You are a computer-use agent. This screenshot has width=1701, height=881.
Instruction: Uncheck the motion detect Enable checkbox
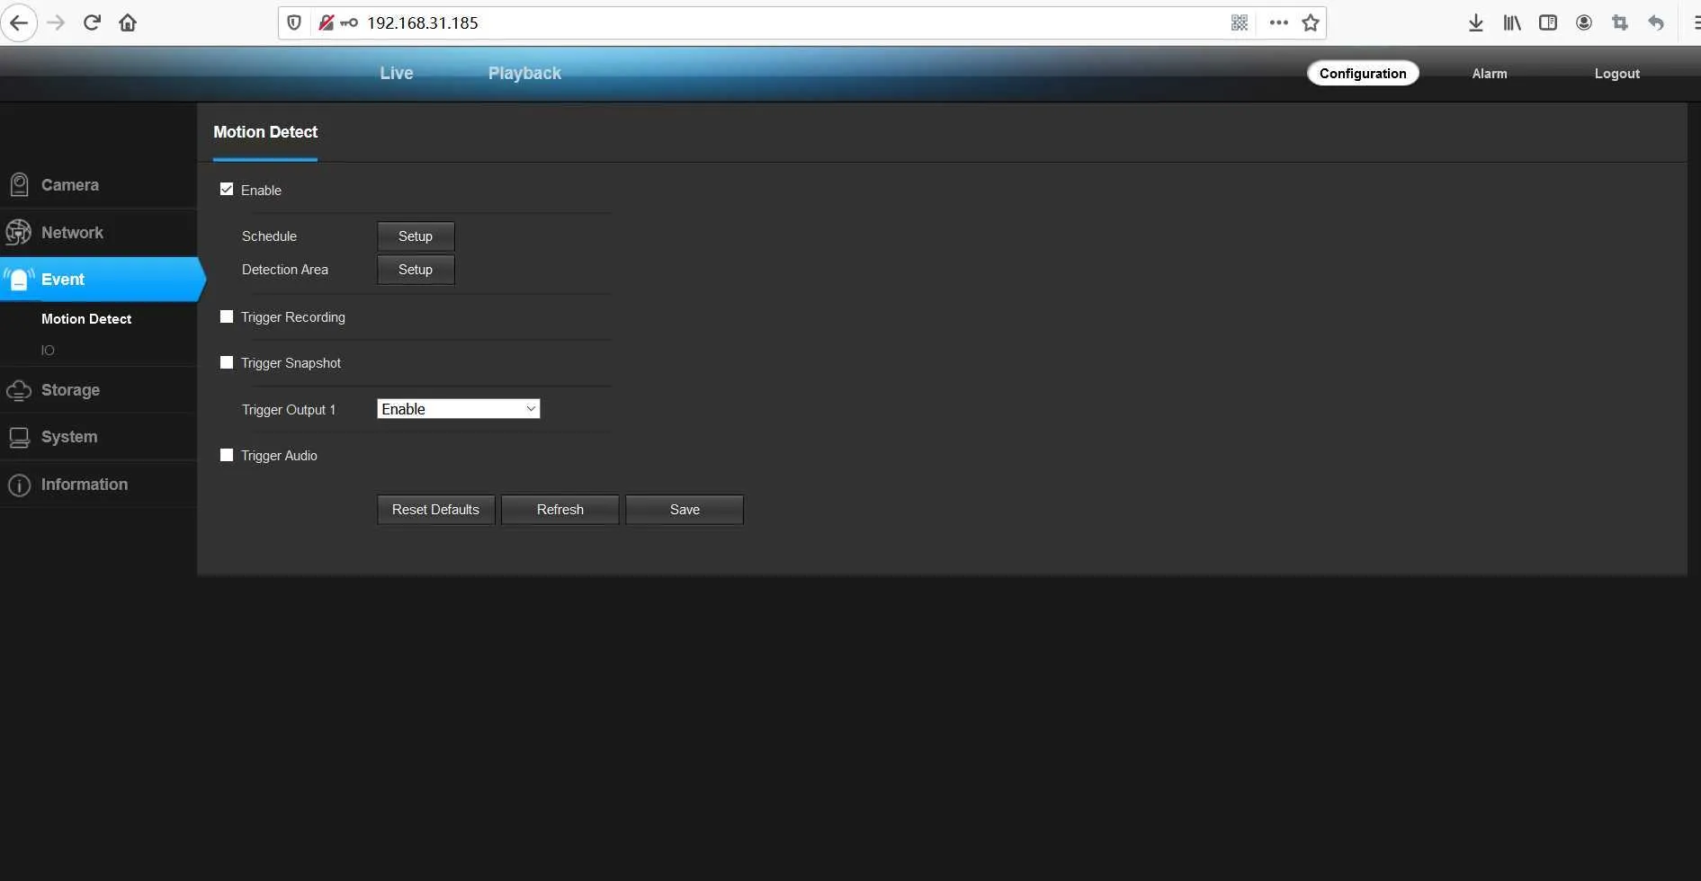(227, 190)
